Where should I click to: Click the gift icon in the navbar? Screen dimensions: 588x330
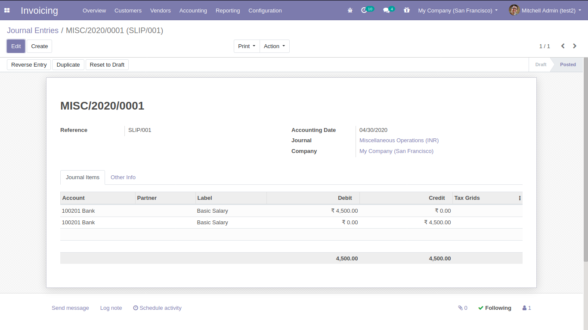(407, 10)
